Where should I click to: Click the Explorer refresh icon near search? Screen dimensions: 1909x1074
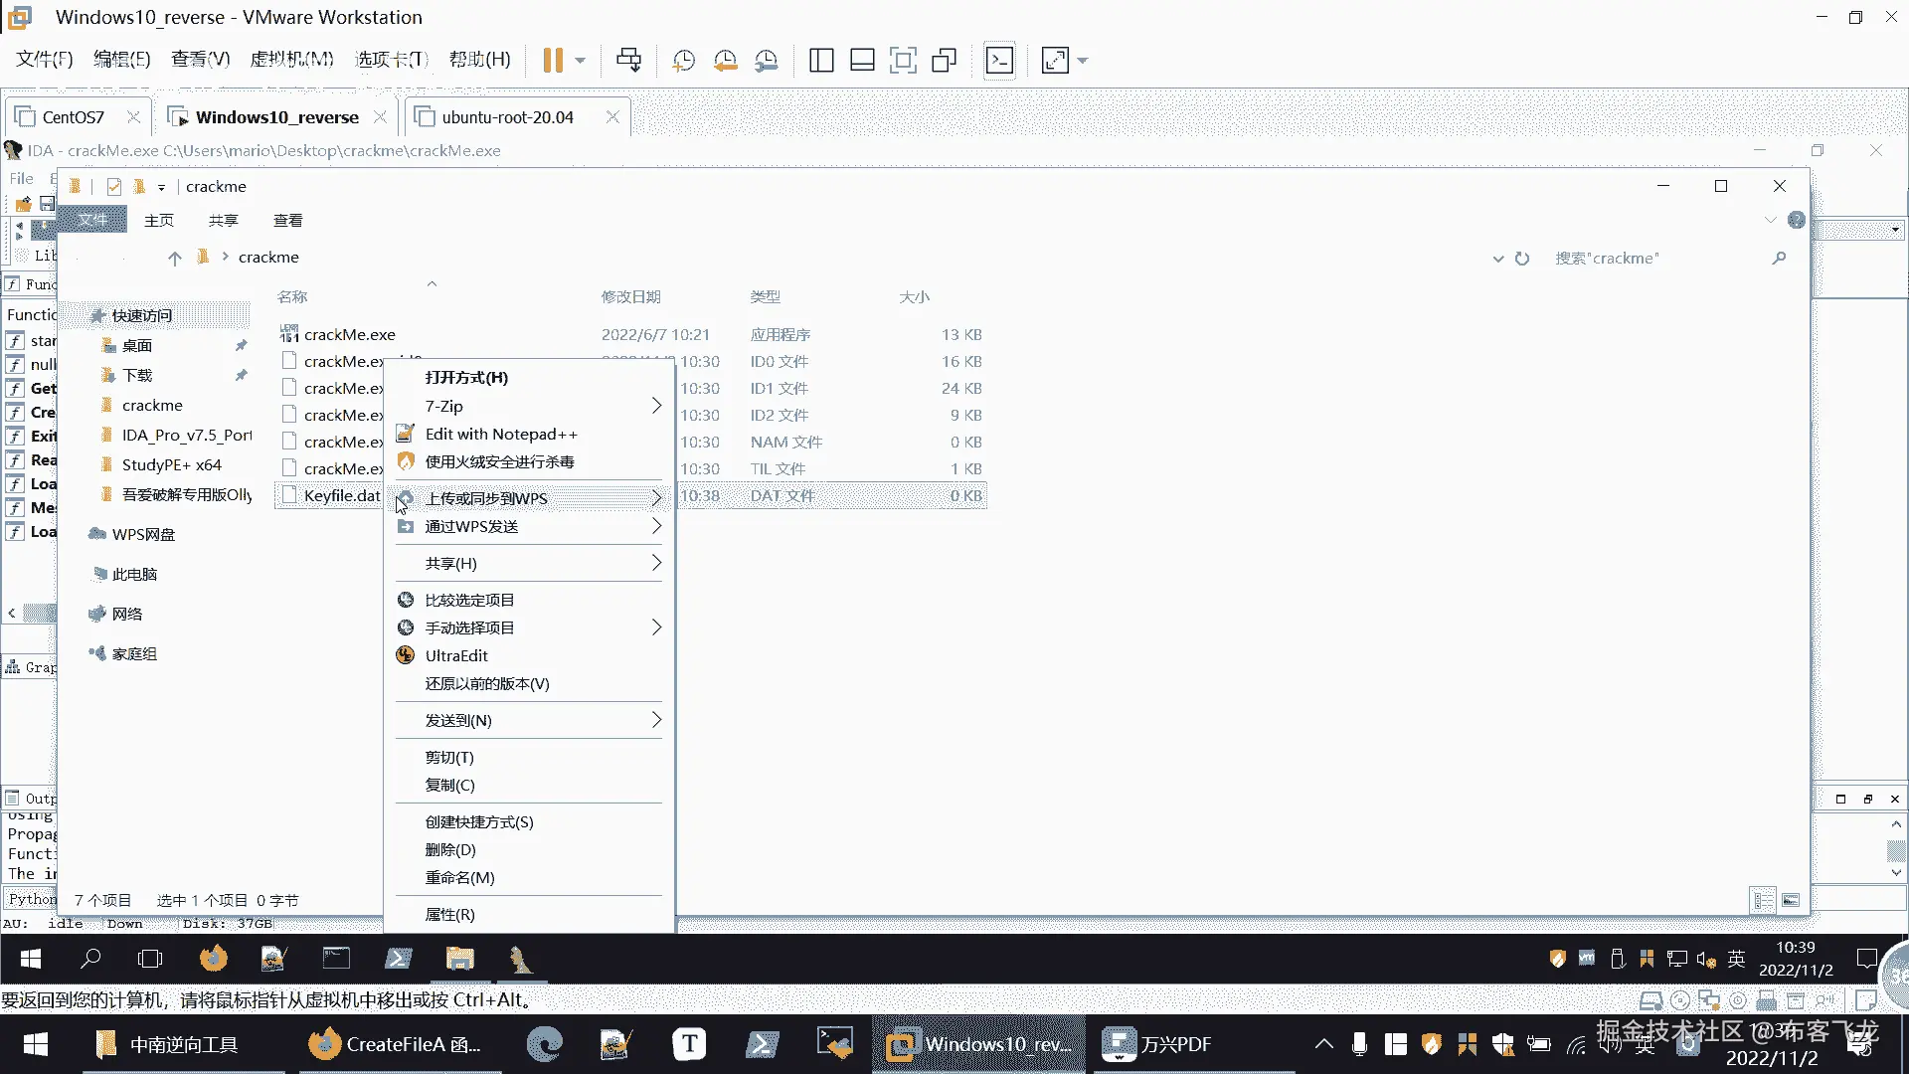point(1522,259)
